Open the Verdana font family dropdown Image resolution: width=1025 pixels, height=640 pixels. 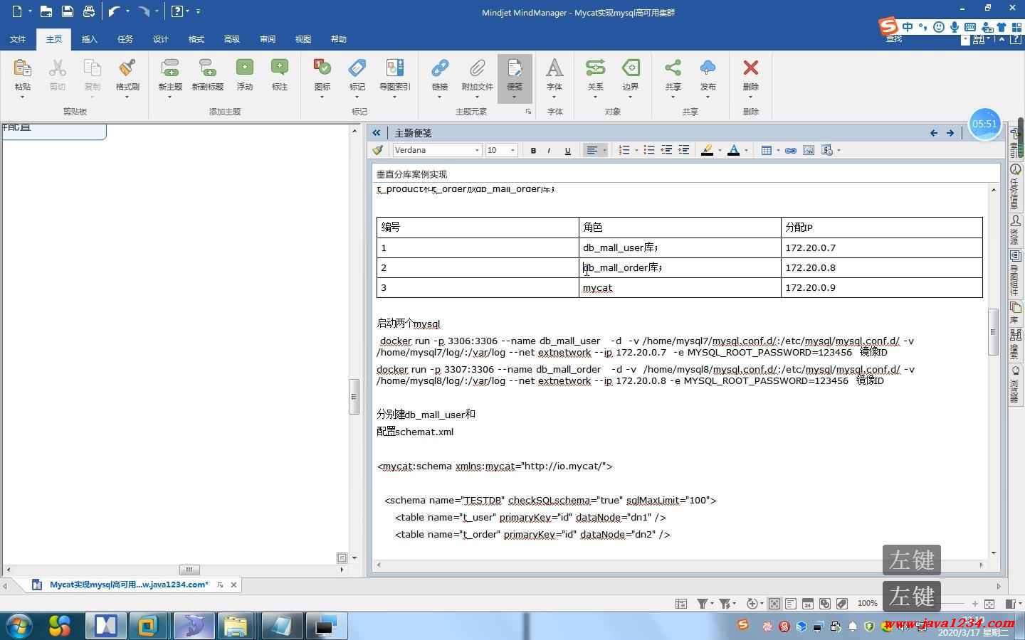477,150
